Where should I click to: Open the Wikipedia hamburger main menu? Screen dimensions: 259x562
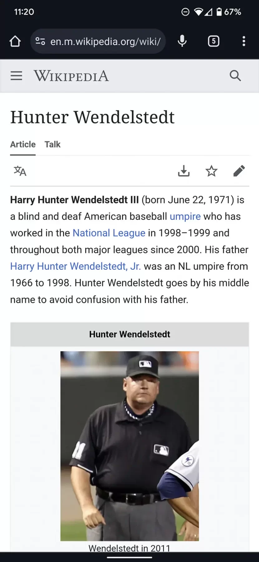[16, 76]
